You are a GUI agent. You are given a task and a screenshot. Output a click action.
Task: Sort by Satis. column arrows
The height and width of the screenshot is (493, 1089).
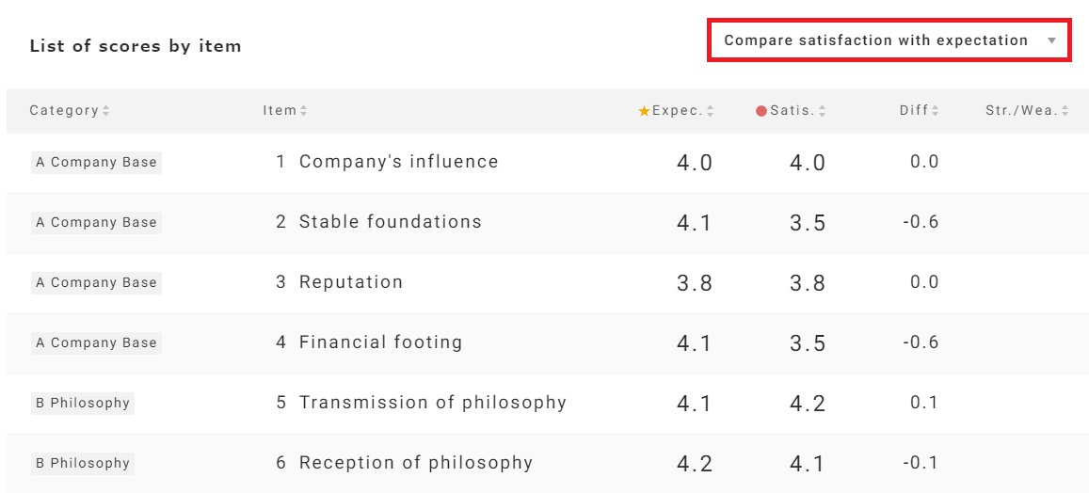pyautogui.click(x=823, y=111)
